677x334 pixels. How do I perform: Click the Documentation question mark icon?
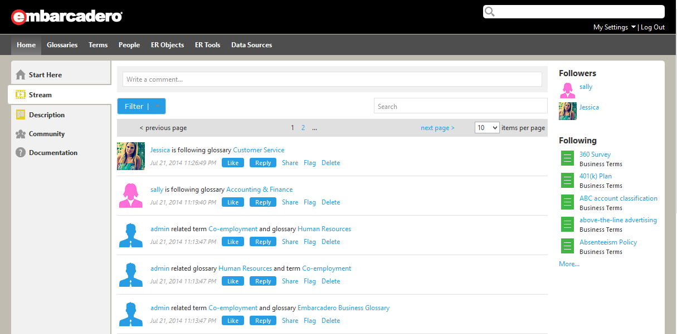tap(21, 152)
